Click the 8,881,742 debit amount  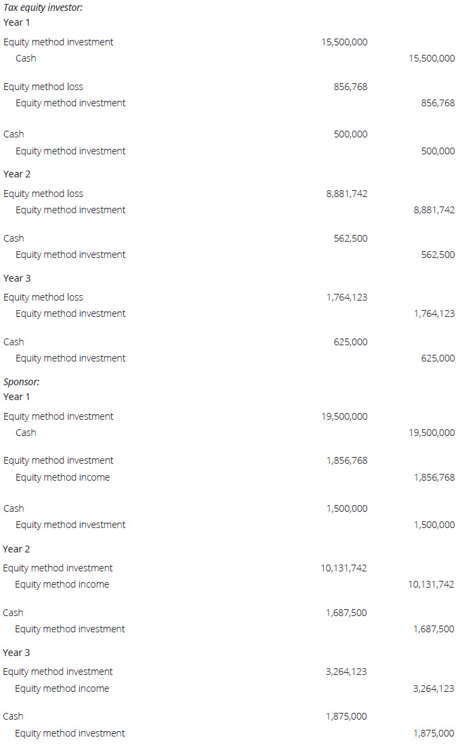(x=347, y=194)
